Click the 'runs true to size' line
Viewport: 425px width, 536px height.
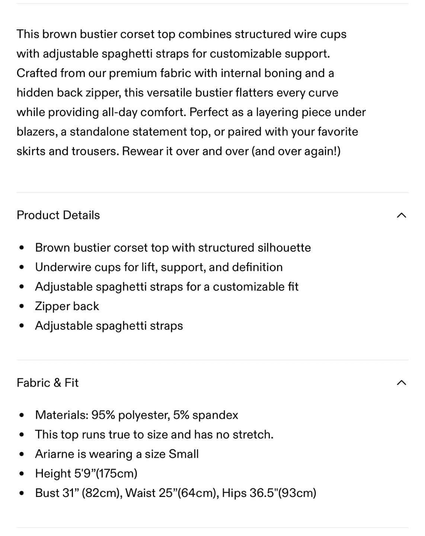point(154,434)
